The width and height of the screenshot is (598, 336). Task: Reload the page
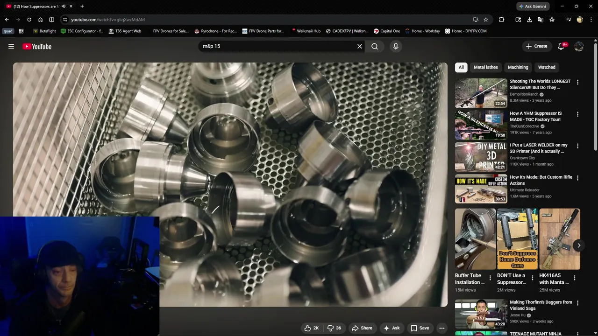tap(29, 20)
